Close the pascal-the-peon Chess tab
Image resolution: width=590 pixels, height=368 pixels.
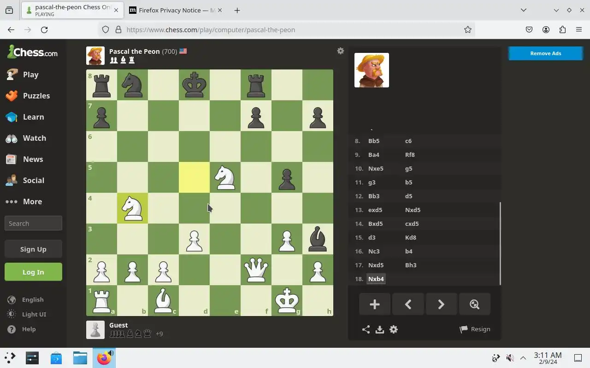(x=116, y=10)
